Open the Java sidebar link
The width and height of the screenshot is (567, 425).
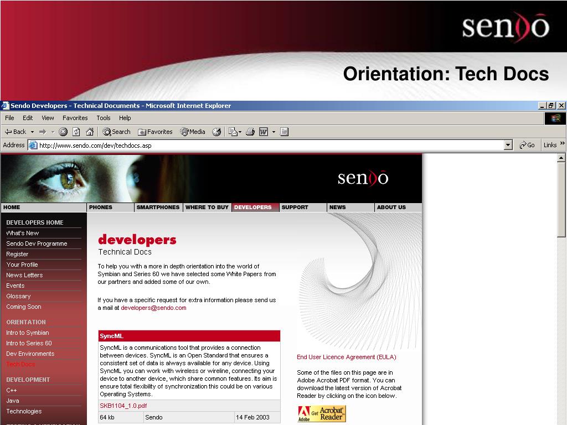click(13, 401)
